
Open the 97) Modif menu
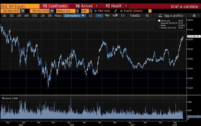coord(113,6)
